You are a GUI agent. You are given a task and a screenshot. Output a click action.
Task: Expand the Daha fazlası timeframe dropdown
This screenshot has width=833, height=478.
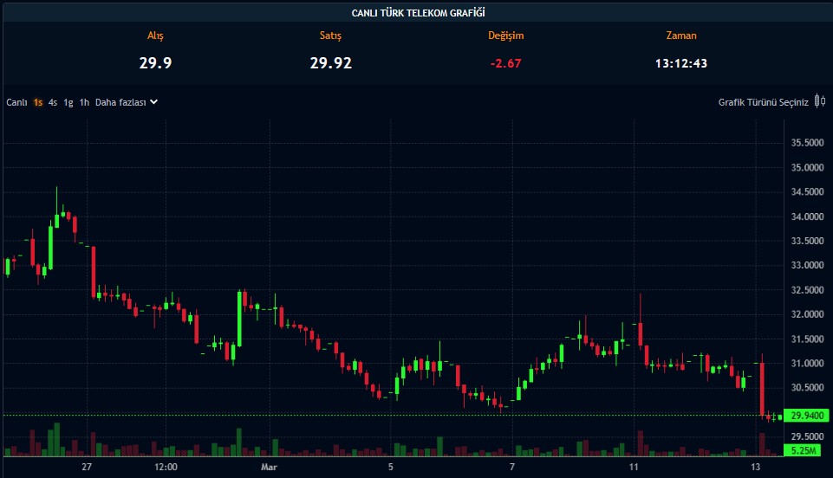coord(120,102)
